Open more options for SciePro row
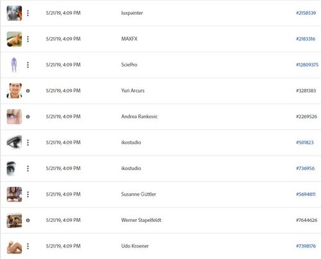Viewport: 321px width, 259px height. (28, 65)
